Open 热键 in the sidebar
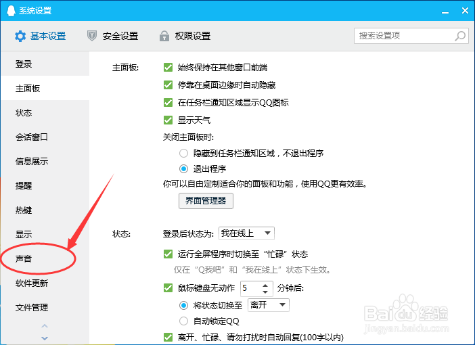Viewport: 475px width, 345px height. coord(45,210)
